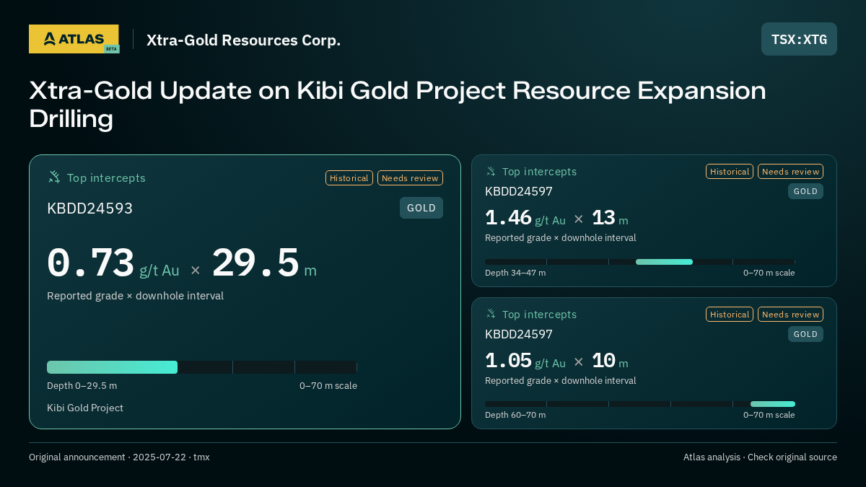The width and height of the screenshot is (866, 487).
Task: Click Top intercepts heading in the 1.05 g/t card
Action: click(539, 315)
